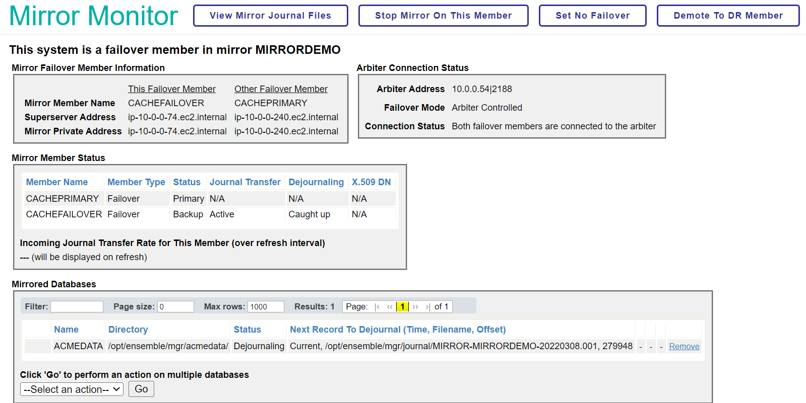Click the previous page arrows icon
The height and width of the screenshot is (403, 806).
pos(390,307)
